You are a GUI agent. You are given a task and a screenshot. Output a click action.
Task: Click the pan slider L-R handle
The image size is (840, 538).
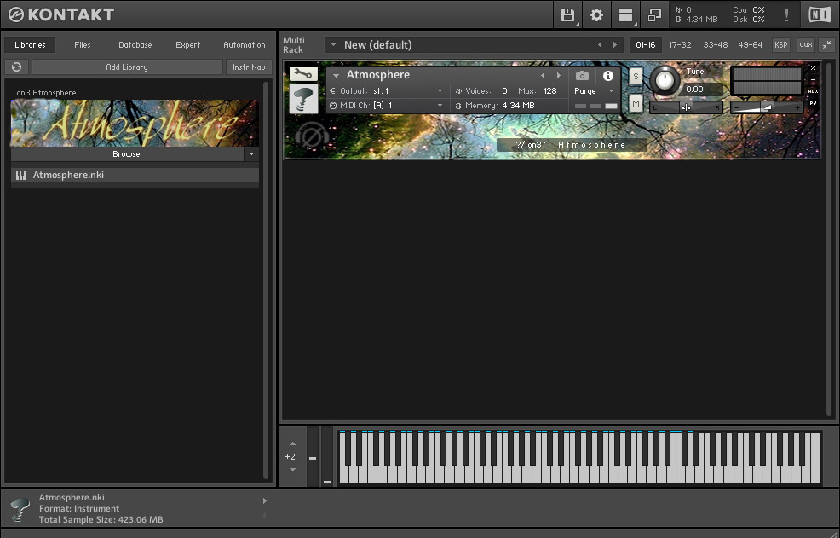pyautogui.click(x=686, y=107)
